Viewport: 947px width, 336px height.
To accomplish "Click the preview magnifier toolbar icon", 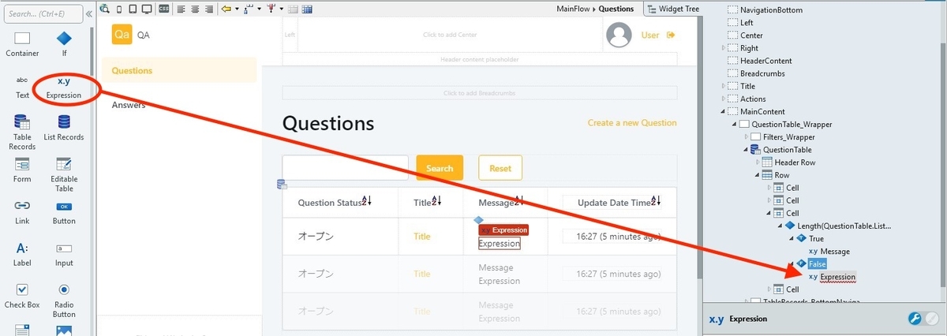I will [105, 9].
